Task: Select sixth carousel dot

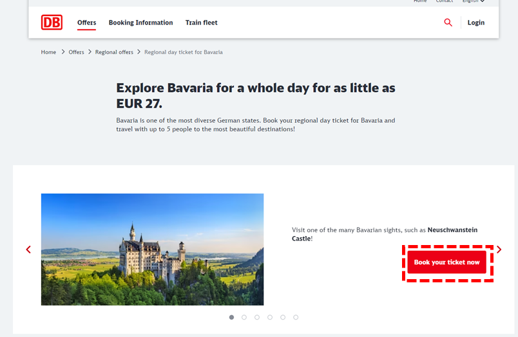Action: (x=296, y=317)
